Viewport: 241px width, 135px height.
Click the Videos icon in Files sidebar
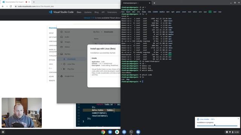pyautogui.click(x=61, y=47)
